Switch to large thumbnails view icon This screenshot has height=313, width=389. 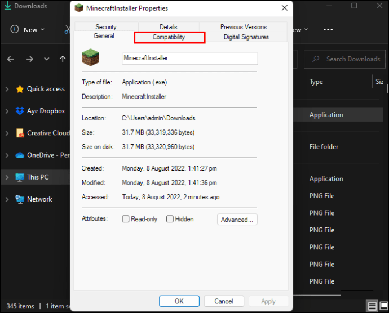(x=384, y=306)
